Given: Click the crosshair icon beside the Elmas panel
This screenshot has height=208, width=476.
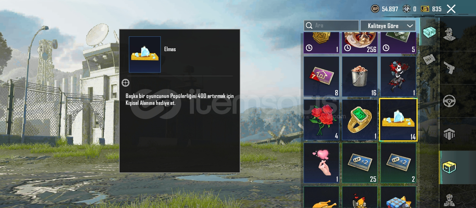Looking at the screenshot, I should coord(125,83).
